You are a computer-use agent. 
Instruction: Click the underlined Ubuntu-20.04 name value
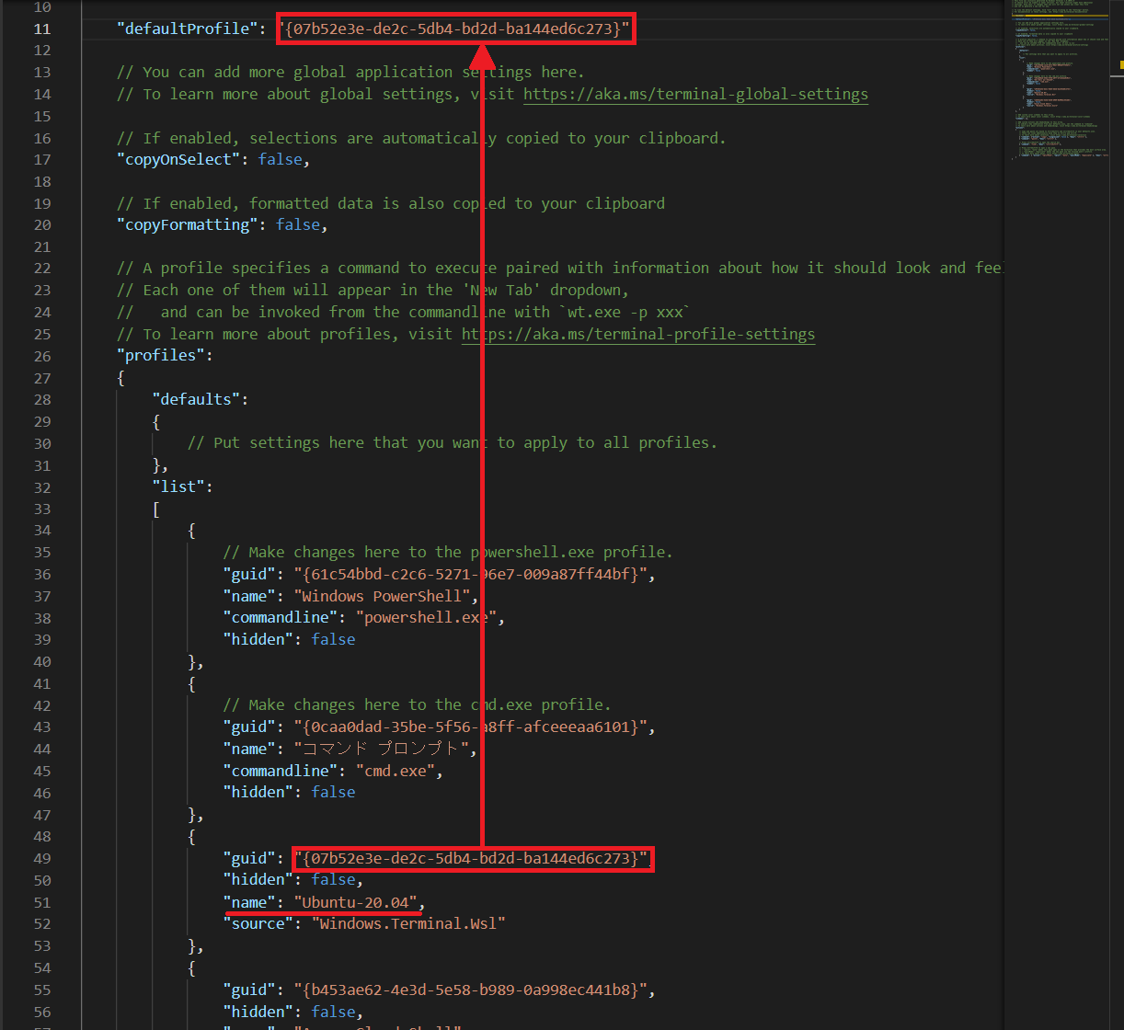coord(357,902)
